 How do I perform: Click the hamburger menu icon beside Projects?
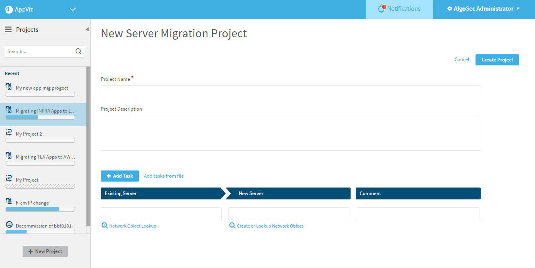point(8,29)
